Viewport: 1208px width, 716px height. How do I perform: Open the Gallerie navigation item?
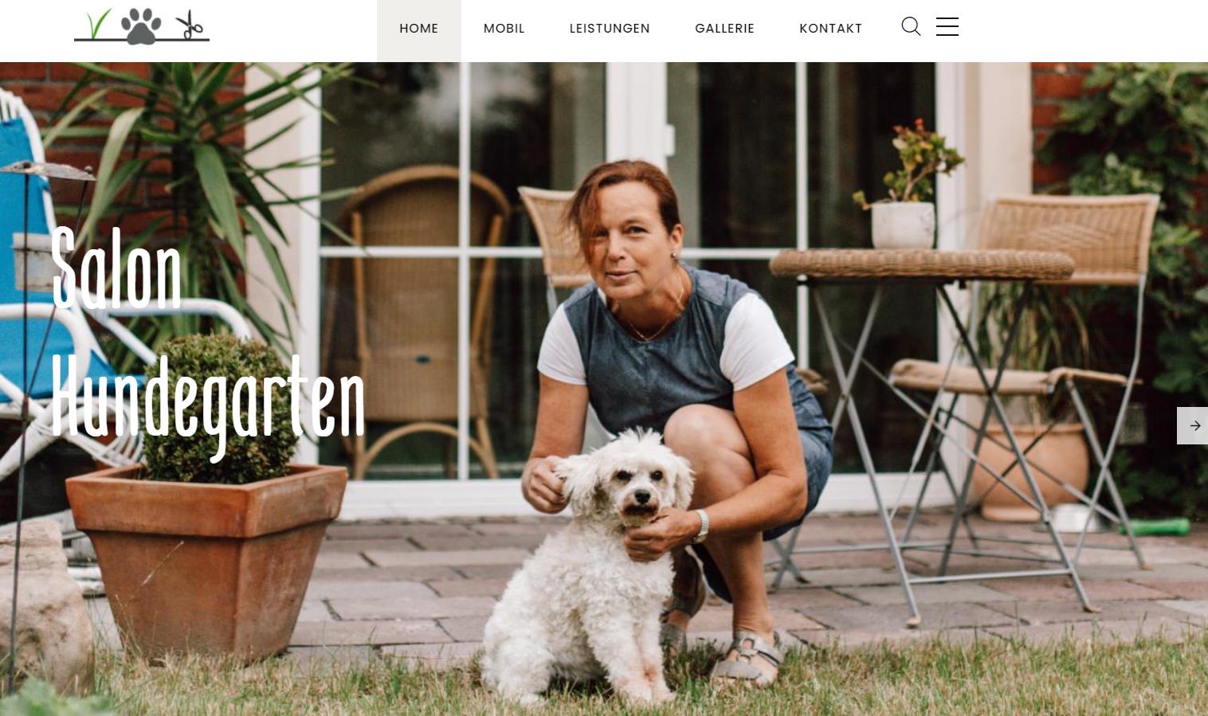(x=724, y=29)
